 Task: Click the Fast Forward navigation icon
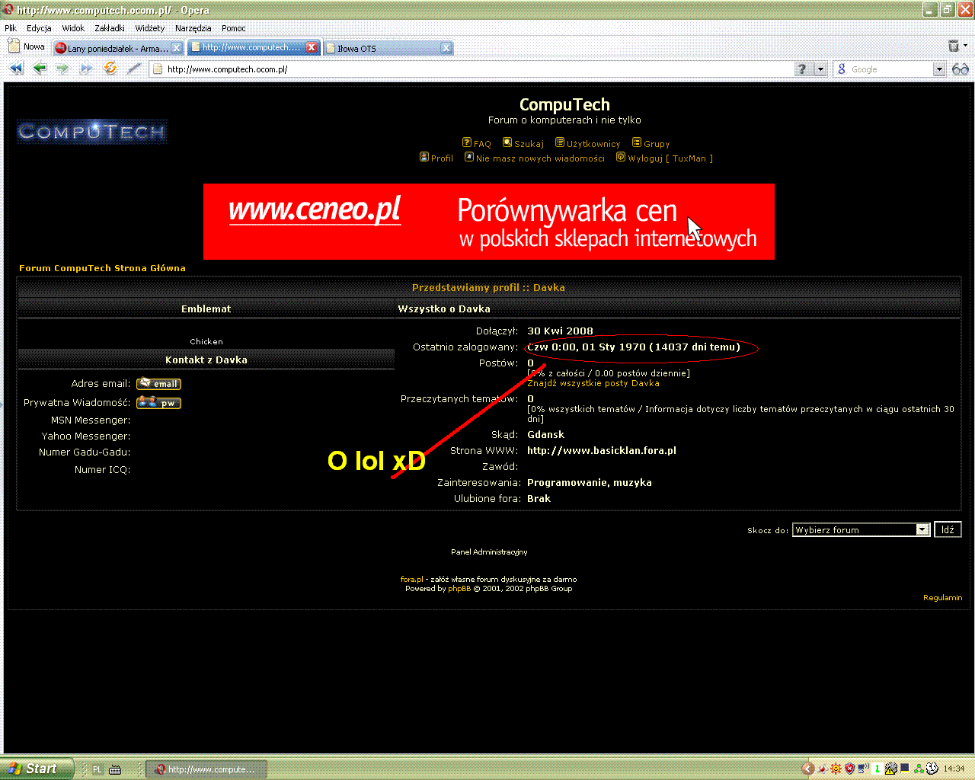tap(86, 69)
